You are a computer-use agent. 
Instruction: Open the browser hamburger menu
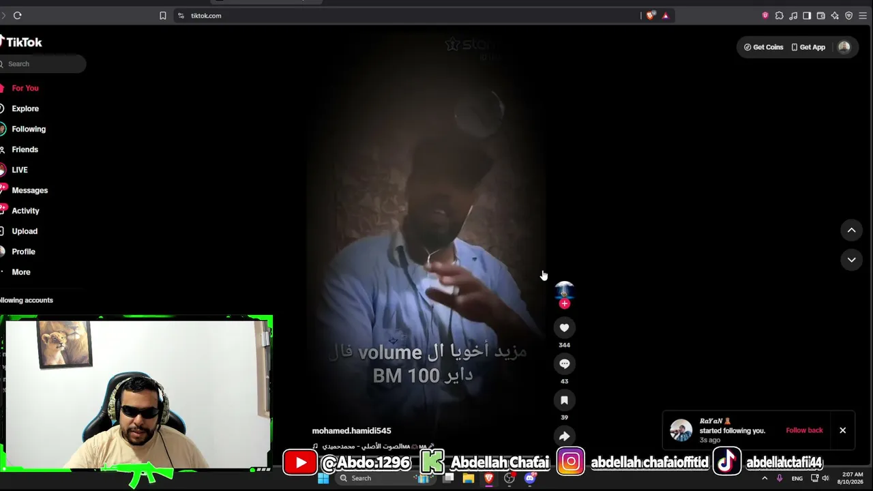[863, 16]
